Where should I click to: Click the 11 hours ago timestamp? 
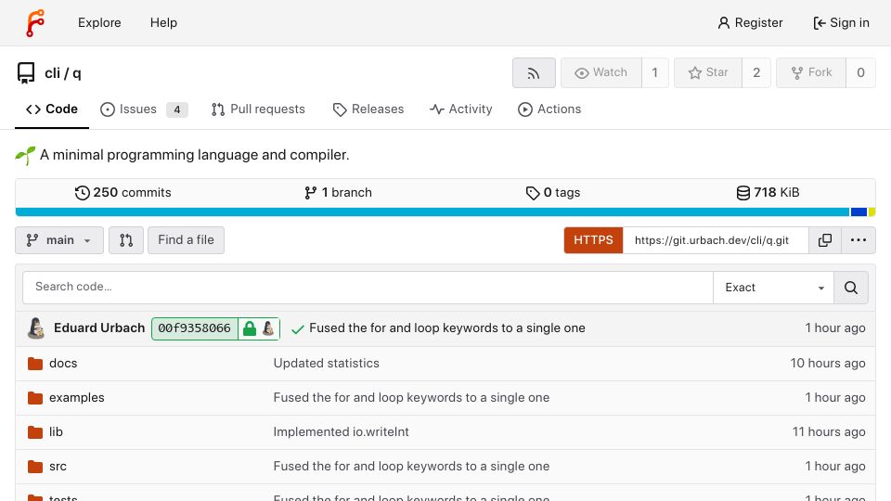[829, 432]
